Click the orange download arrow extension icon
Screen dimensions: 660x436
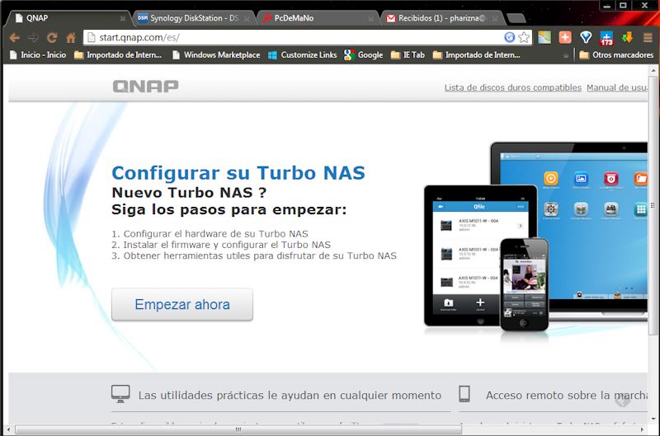click(x=627, y=37)
